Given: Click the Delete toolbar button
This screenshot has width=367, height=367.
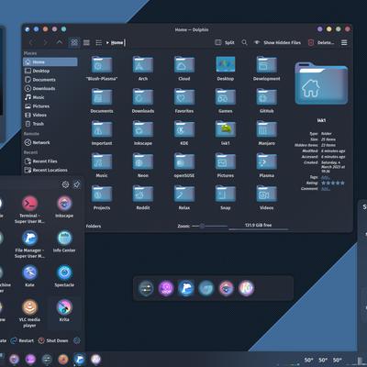Looking at the screenshot, I should [321, 42].
